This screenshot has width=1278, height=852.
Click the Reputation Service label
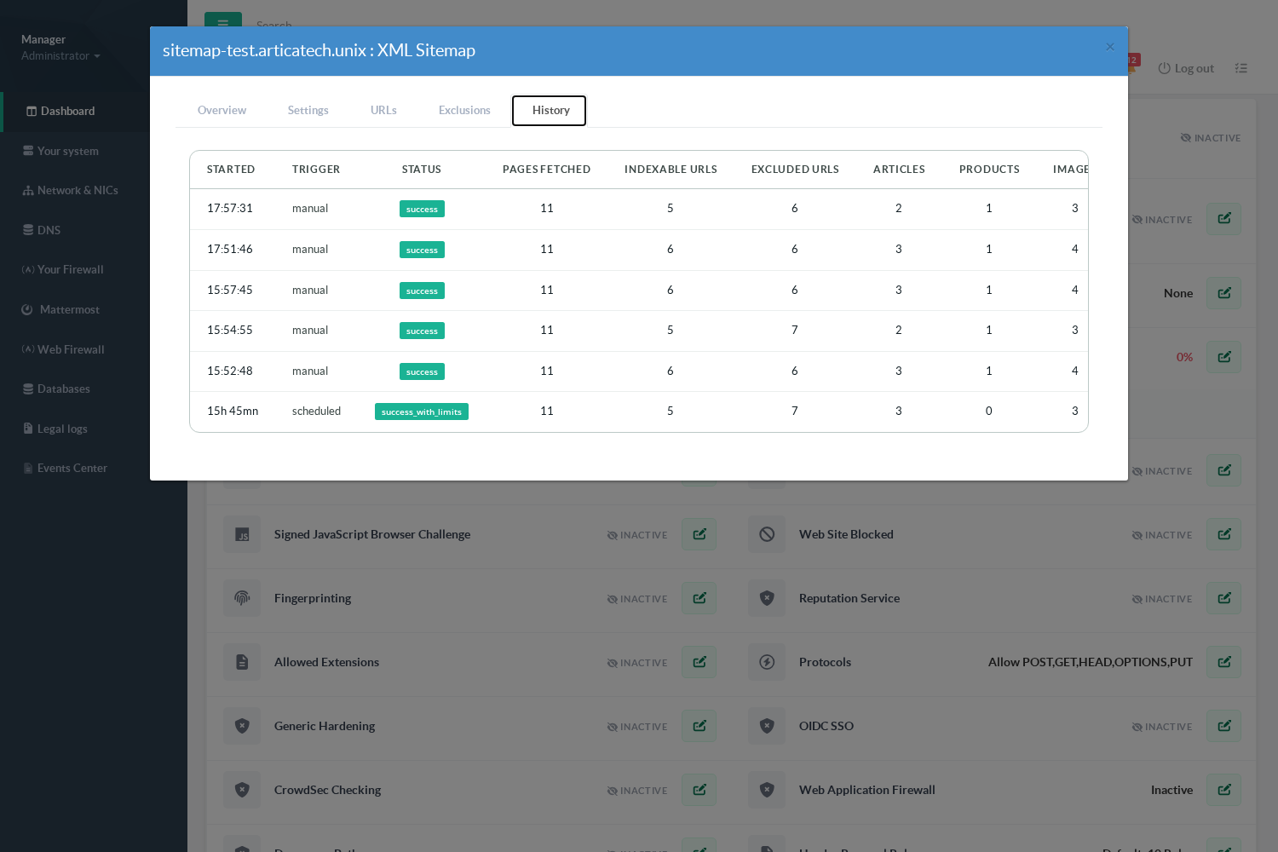point(849,598)
